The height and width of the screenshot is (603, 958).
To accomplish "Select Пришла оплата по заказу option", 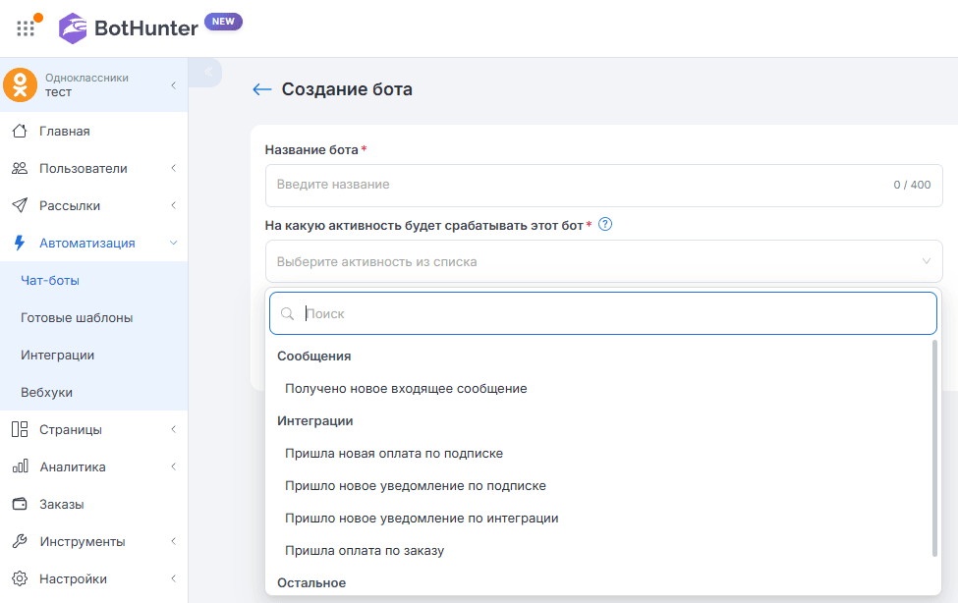I will [365, 551].
